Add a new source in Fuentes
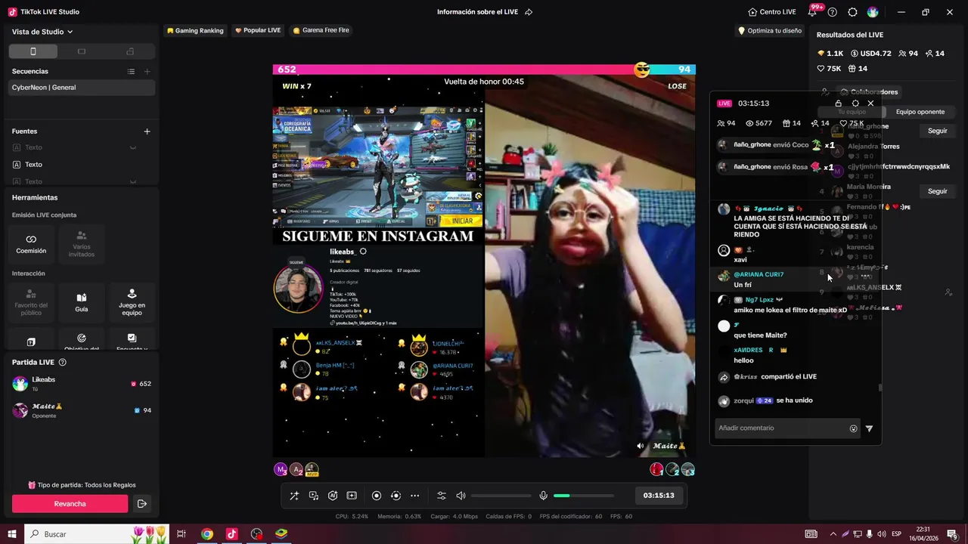 click(147, 131)
